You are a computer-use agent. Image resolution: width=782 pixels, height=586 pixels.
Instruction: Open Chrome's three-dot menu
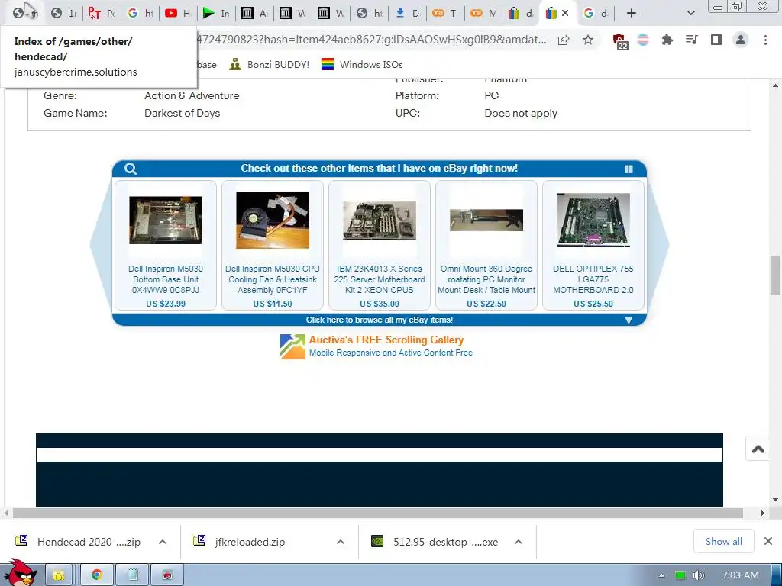pyautogui.click(x=765, y=40)
